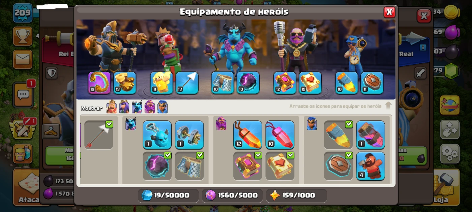Select the level 1 Noble Iron dumbbell
Image resolution: width=472 pixels, height=212 pixels.
point(189,135)
